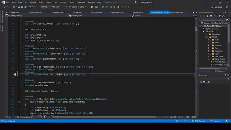Pin the Solution Explorer panel
231x130 pixels.
pyautogui.click(x=226, y=12)
